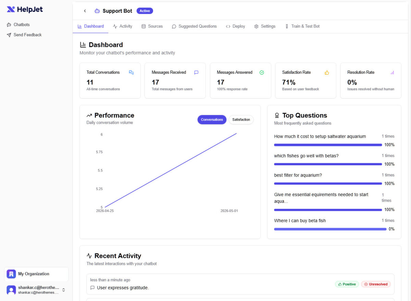Click the question 'which fishes go well with betas?'
Viewport: 411px width, 301px height.
(306, 156)
